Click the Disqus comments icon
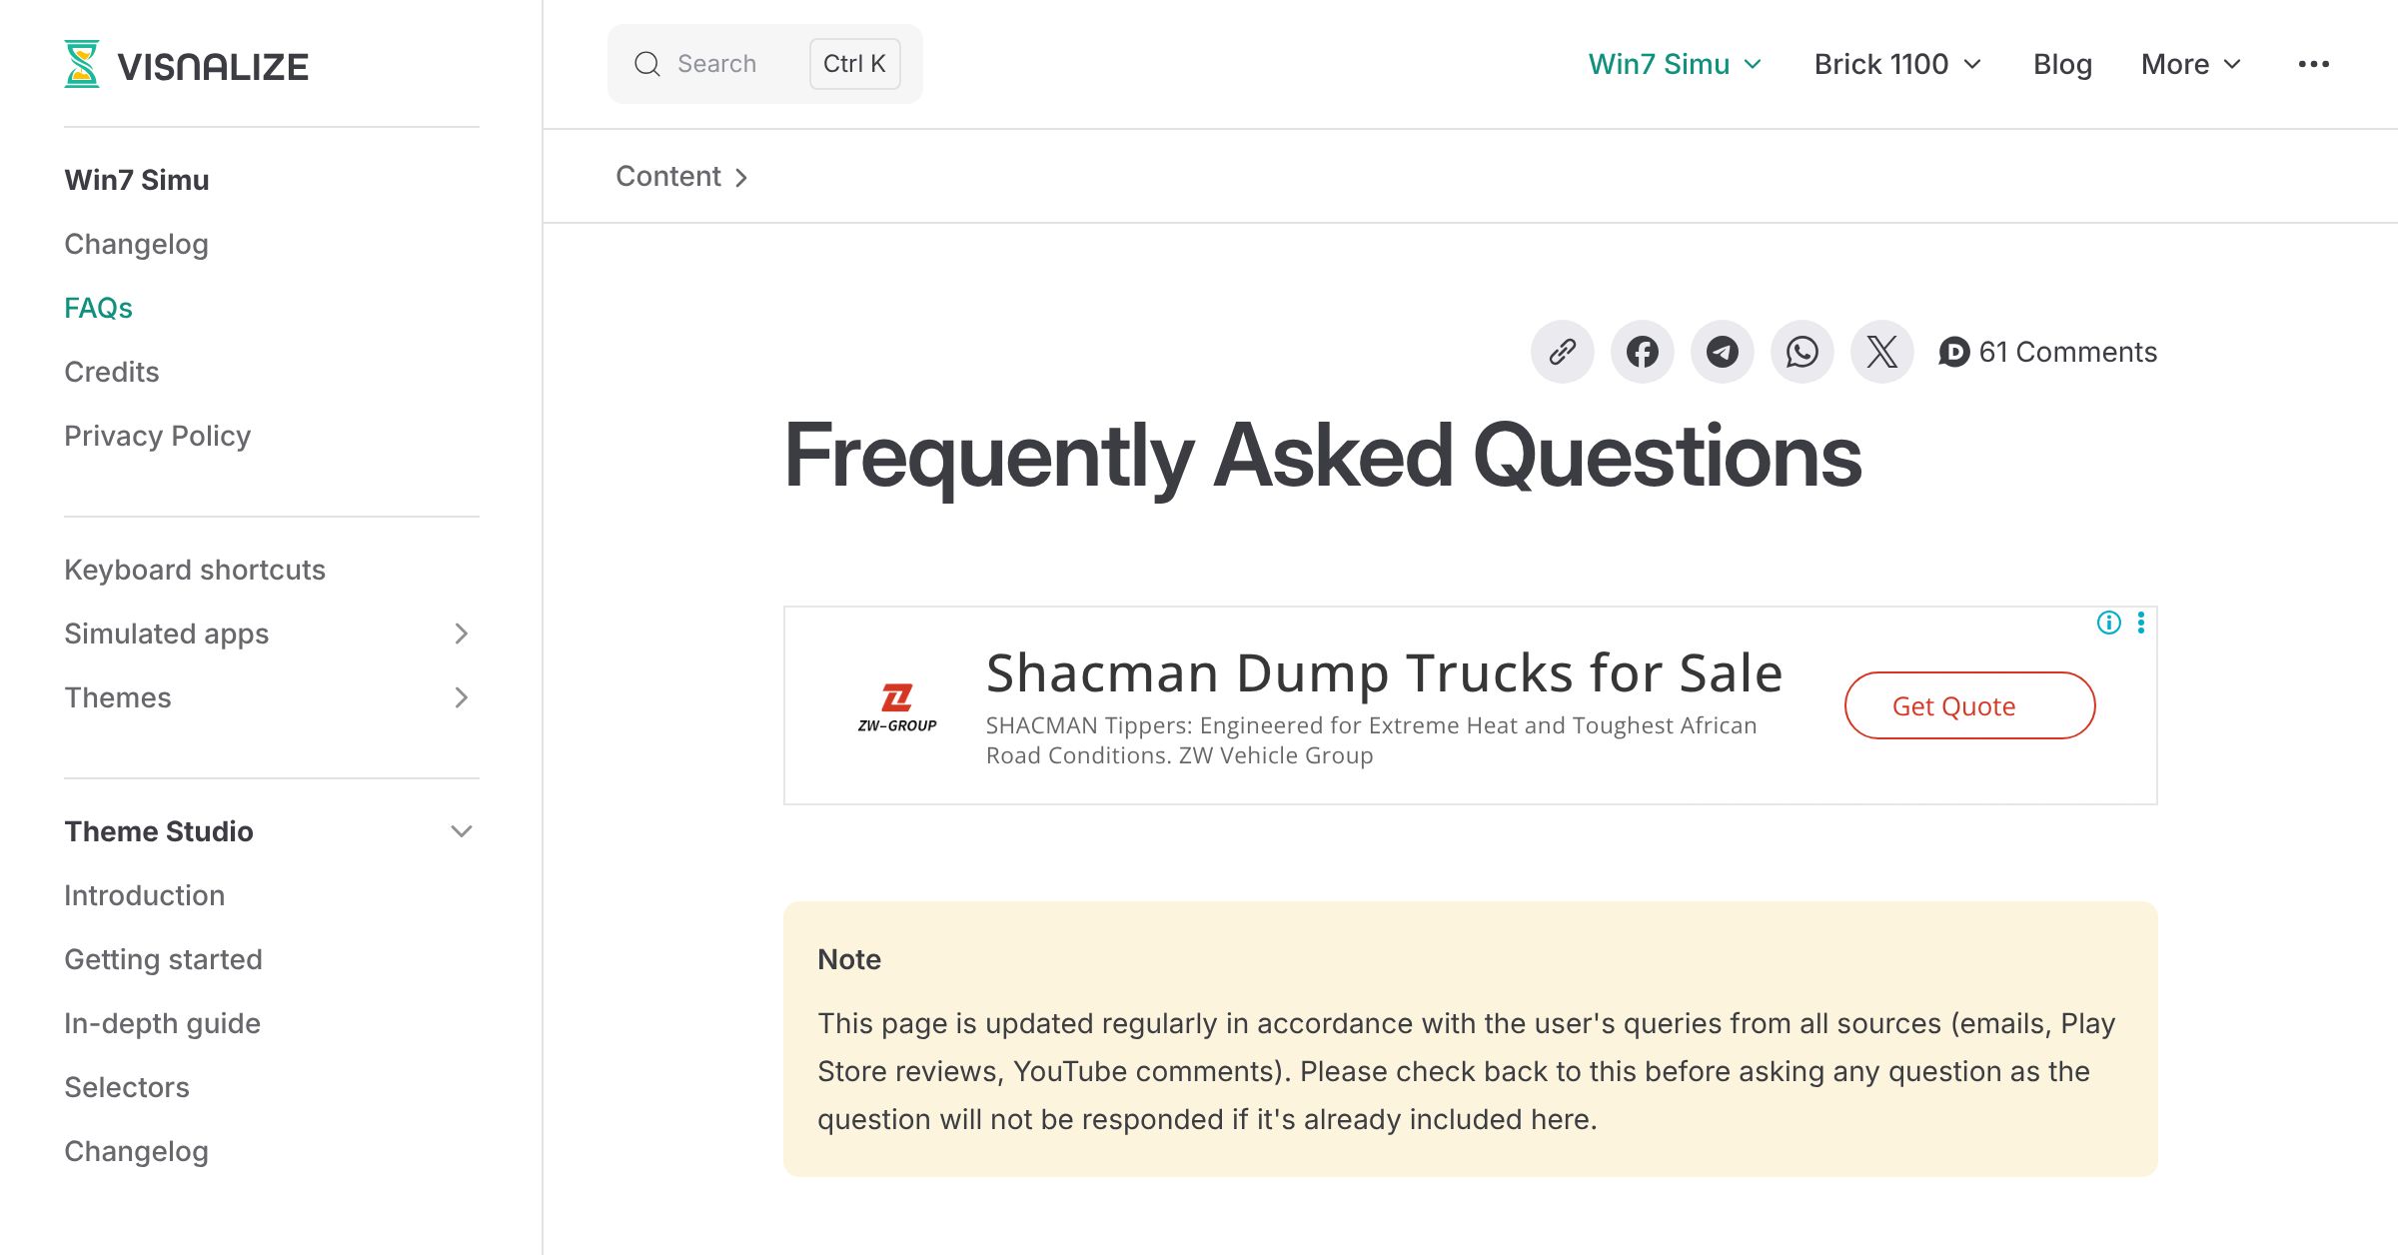 click(1953, 352)
